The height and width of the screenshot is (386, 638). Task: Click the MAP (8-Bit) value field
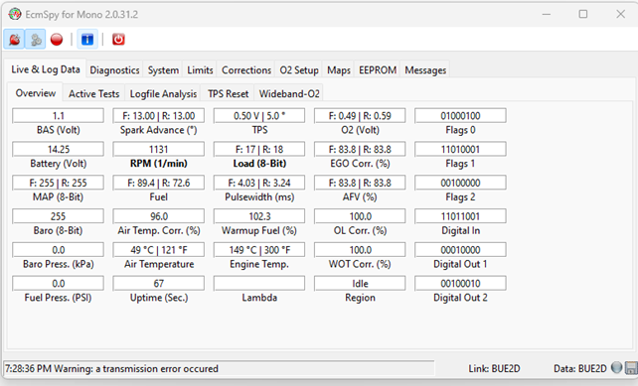[x=59, y=183]
